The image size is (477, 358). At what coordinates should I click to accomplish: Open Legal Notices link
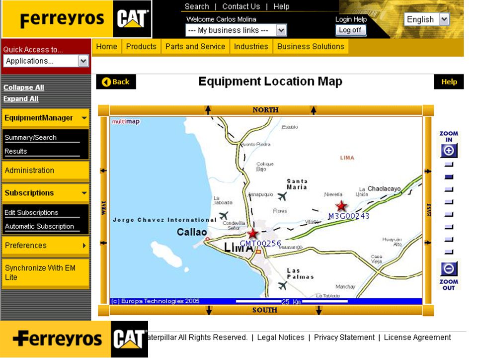[280, 337]
